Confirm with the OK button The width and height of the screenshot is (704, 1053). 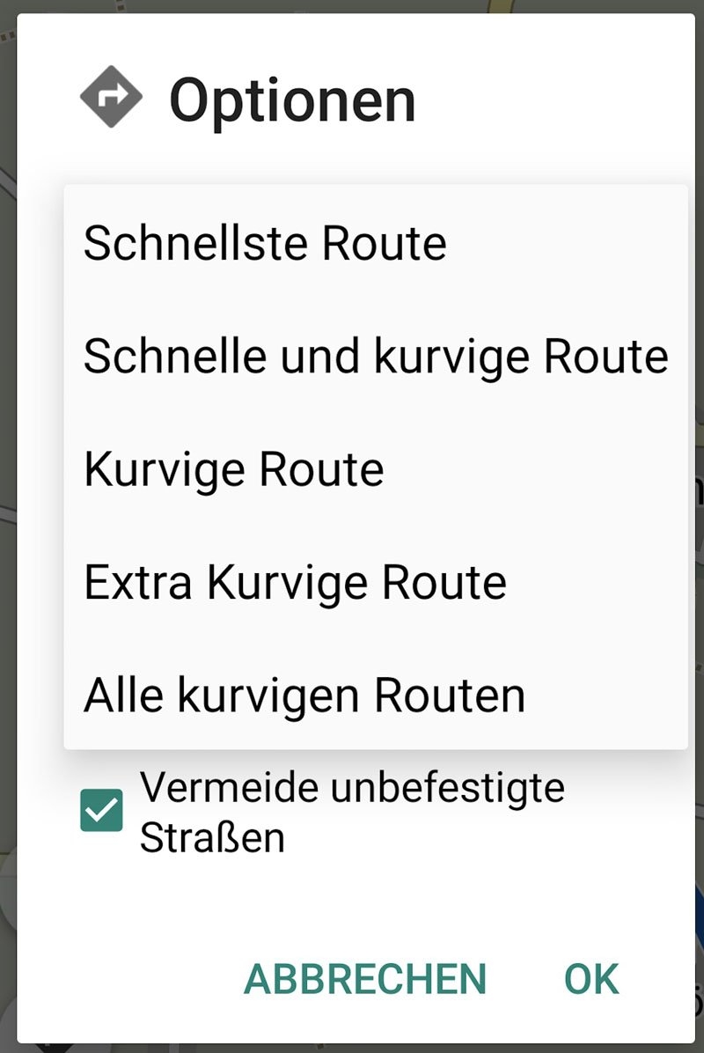(x=591, y=979)
